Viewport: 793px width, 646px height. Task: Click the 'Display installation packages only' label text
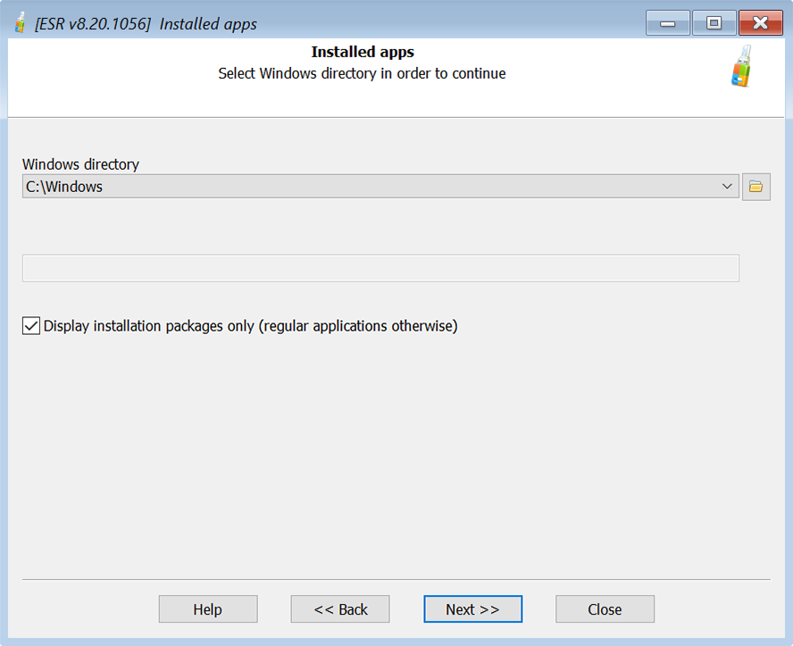pyautogui.click(x=250, y=326)
